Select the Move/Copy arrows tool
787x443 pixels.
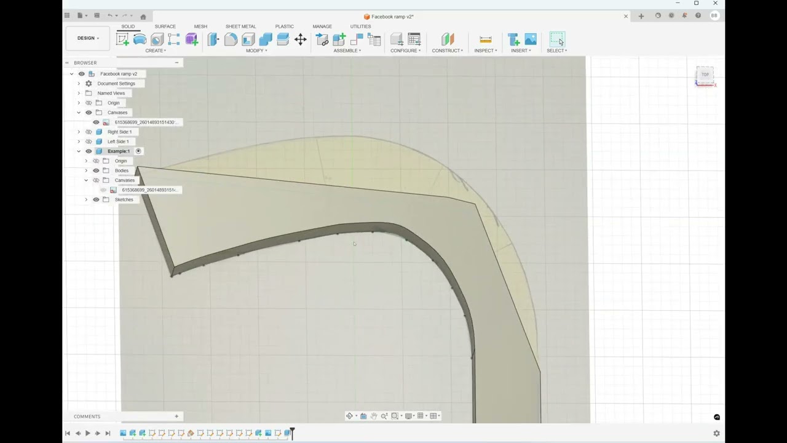coord(300,39)
